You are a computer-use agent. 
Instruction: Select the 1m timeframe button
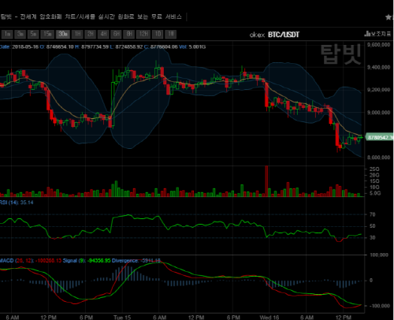pyautogui.click(x=7, y=34)
